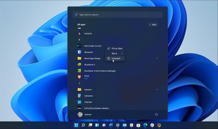Open Settings gear from the taskbar
218x129 pixels.
click(118, 125)
